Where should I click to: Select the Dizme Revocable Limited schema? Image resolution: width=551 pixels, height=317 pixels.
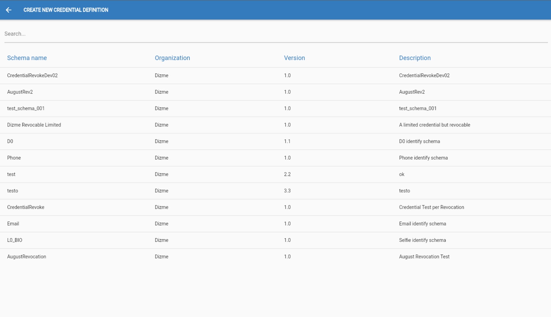34,125
